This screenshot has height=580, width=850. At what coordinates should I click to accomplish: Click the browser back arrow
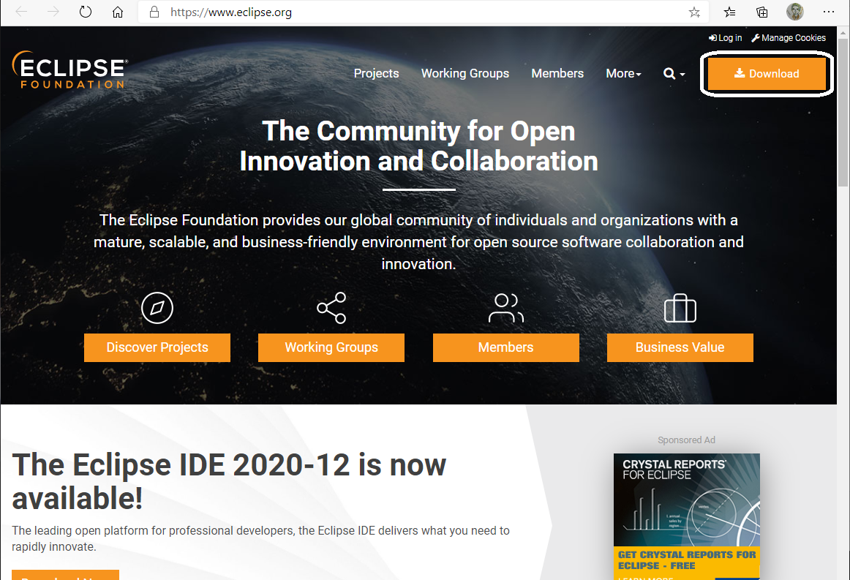point(22,12)
